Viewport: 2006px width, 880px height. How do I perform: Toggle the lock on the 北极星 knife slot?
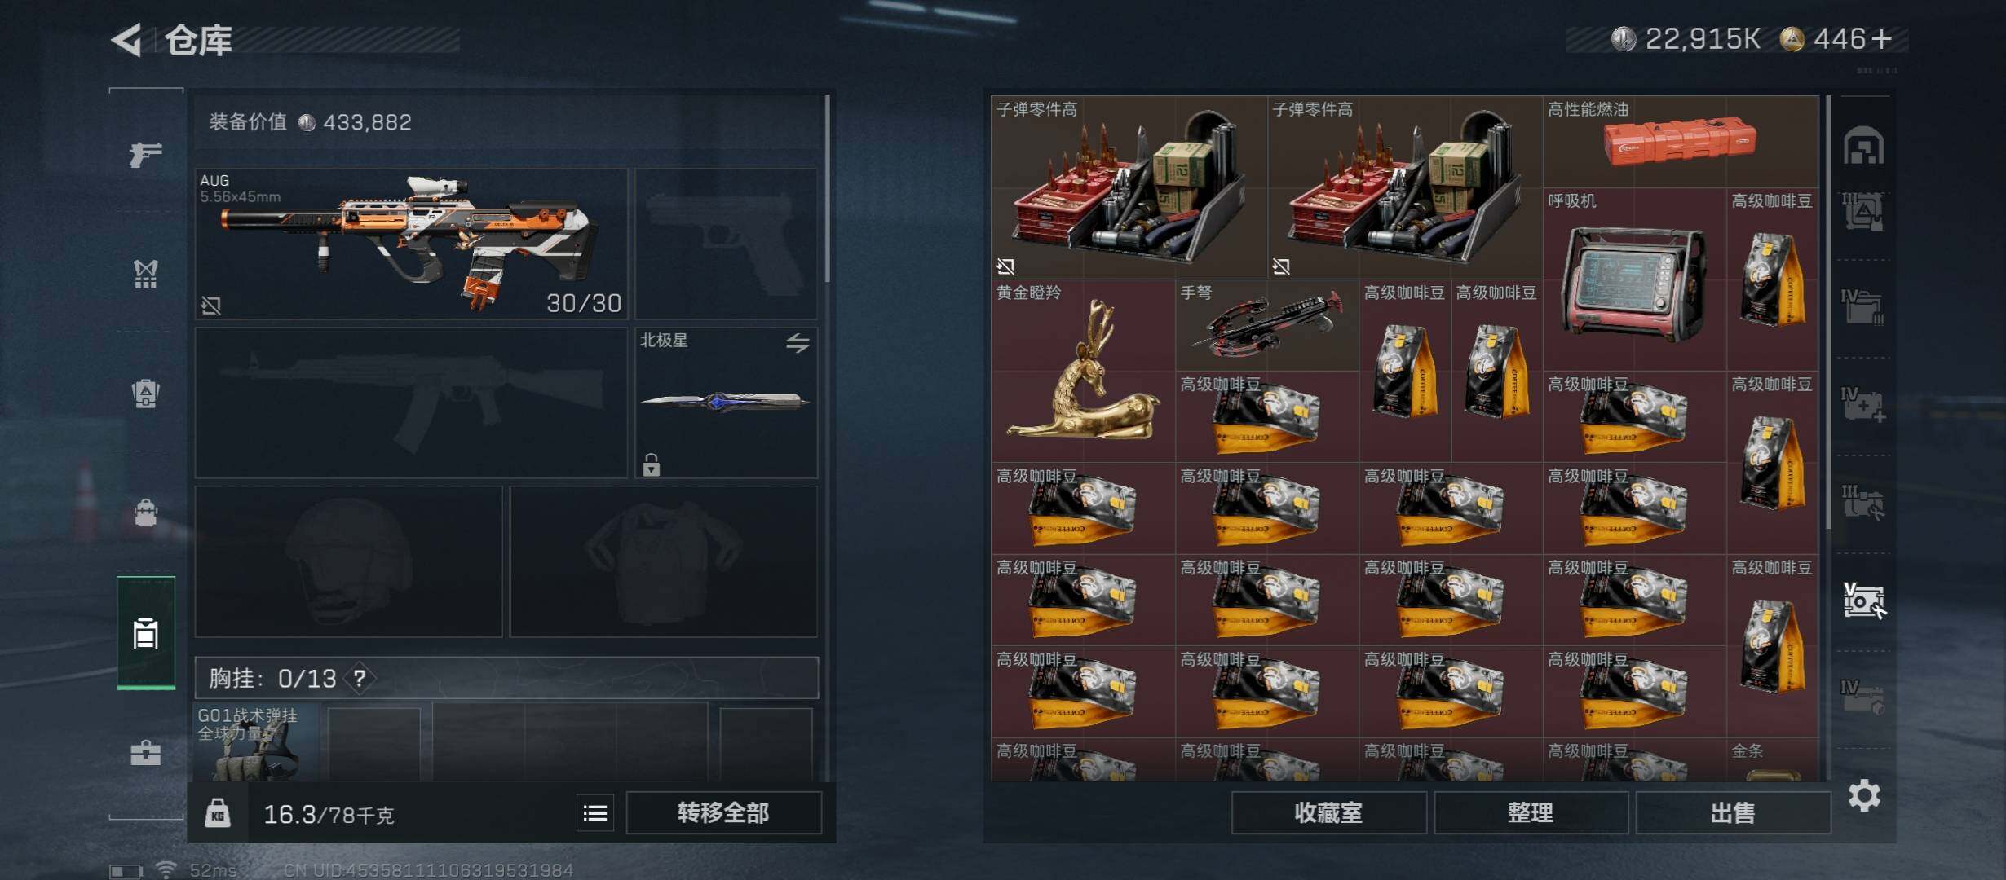click(x=651, y=464)
